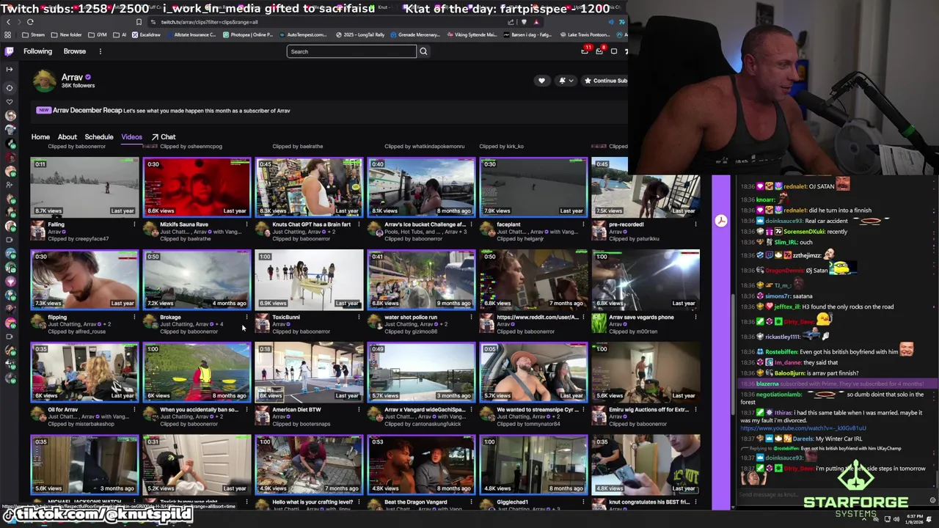Click the Continue Sub button

(x=605, y=81)
